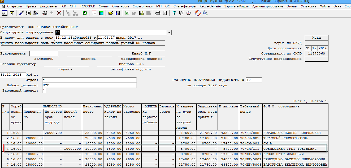Screen dimensions: 351x168
Task: Open the Правка menu
Action: click(x=31, y=6)
